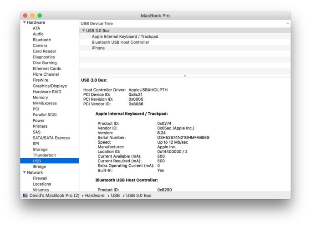
Task: Open Power information
Action: [39, 120]
